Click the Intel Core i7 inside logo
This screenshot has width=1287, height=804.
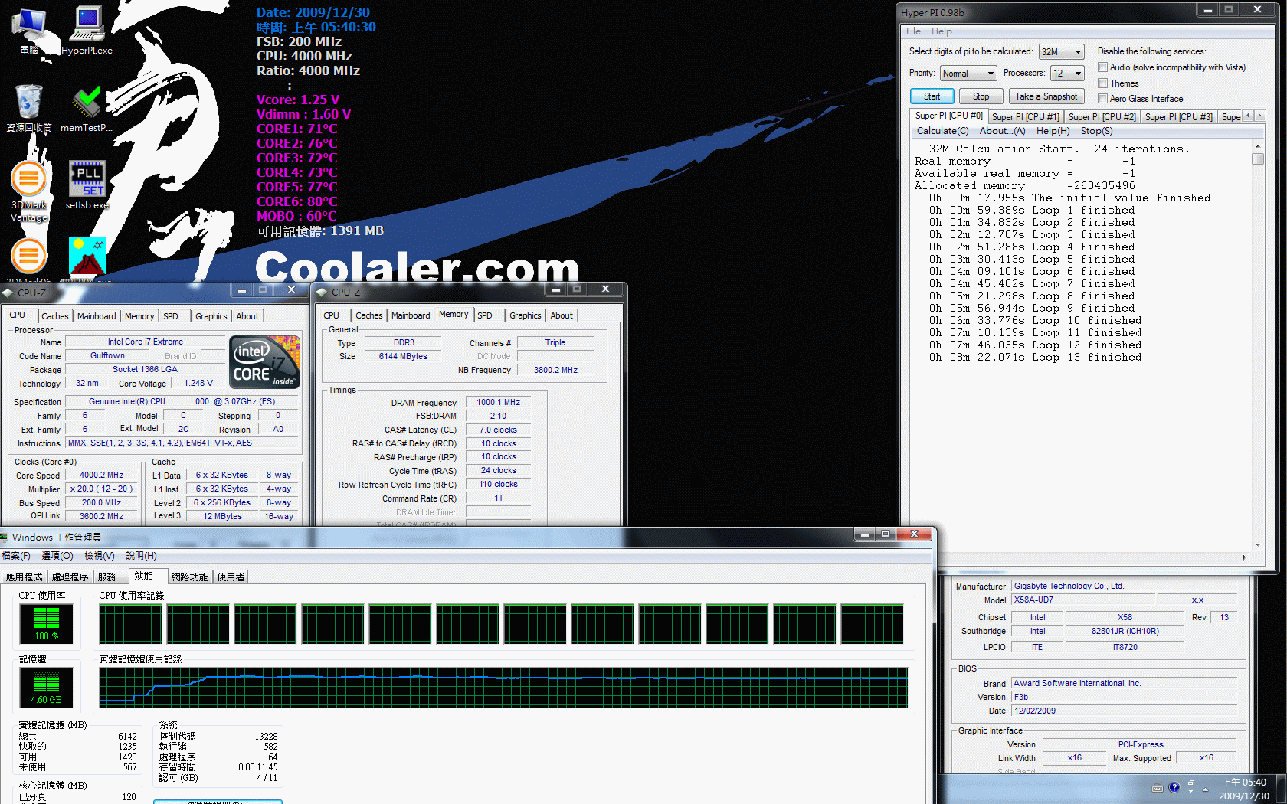pos(264,362)
